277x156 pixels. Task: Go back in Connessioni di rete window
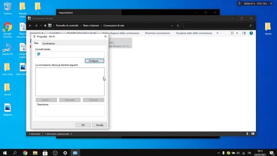coord(30,26)
